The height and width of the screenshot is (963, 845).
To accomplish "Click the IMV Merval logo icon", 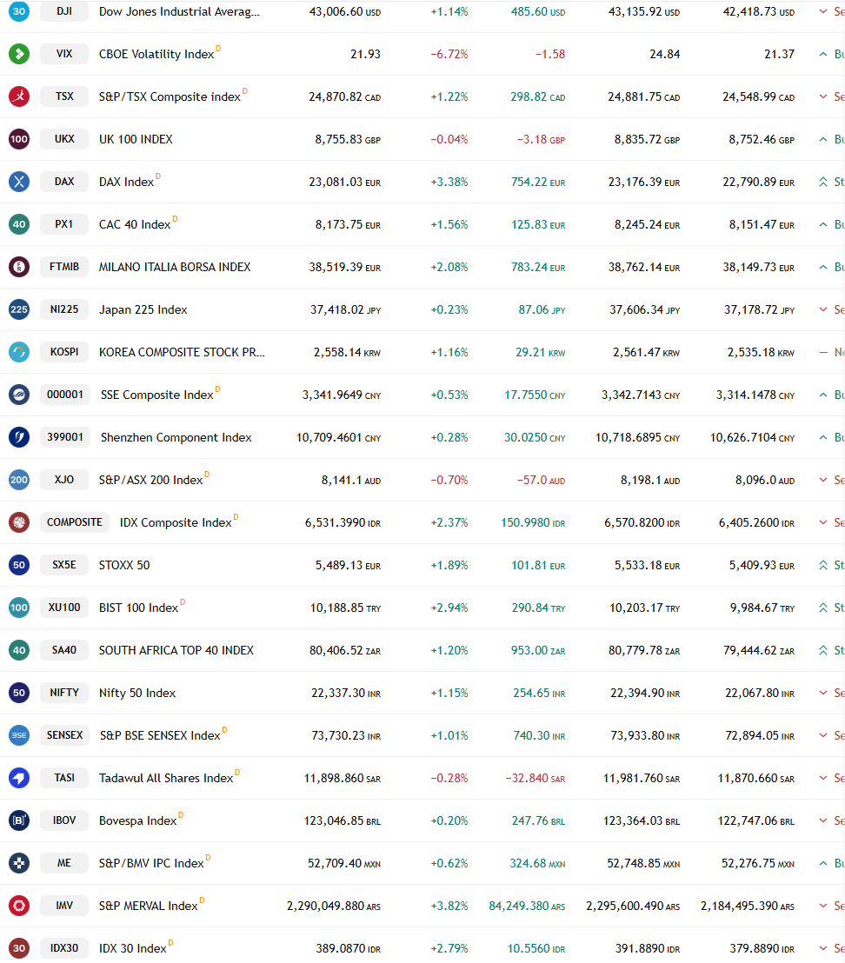I will pyautogui.click(x=19, y=906).
